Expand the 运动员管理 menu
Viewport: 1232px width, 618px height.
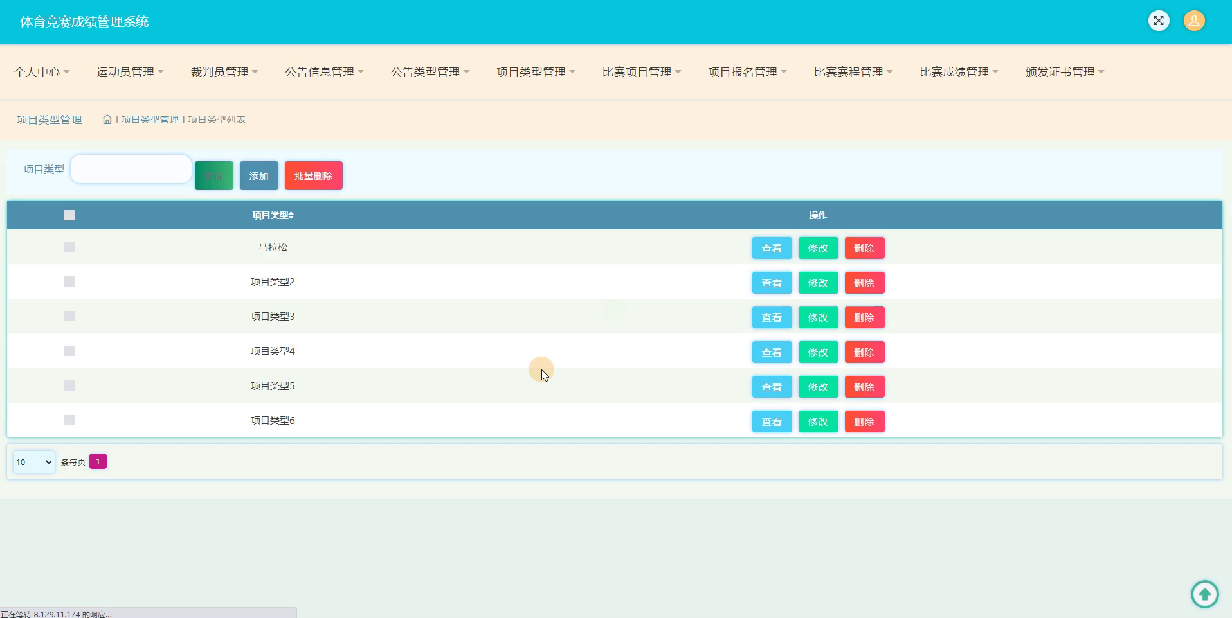(x=130, y=72)
